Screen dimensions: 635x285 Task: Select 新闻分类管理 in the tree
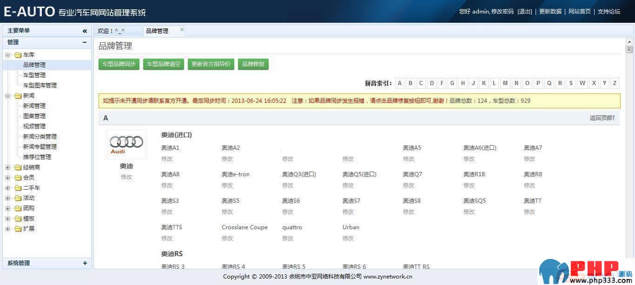coord(40,137)
